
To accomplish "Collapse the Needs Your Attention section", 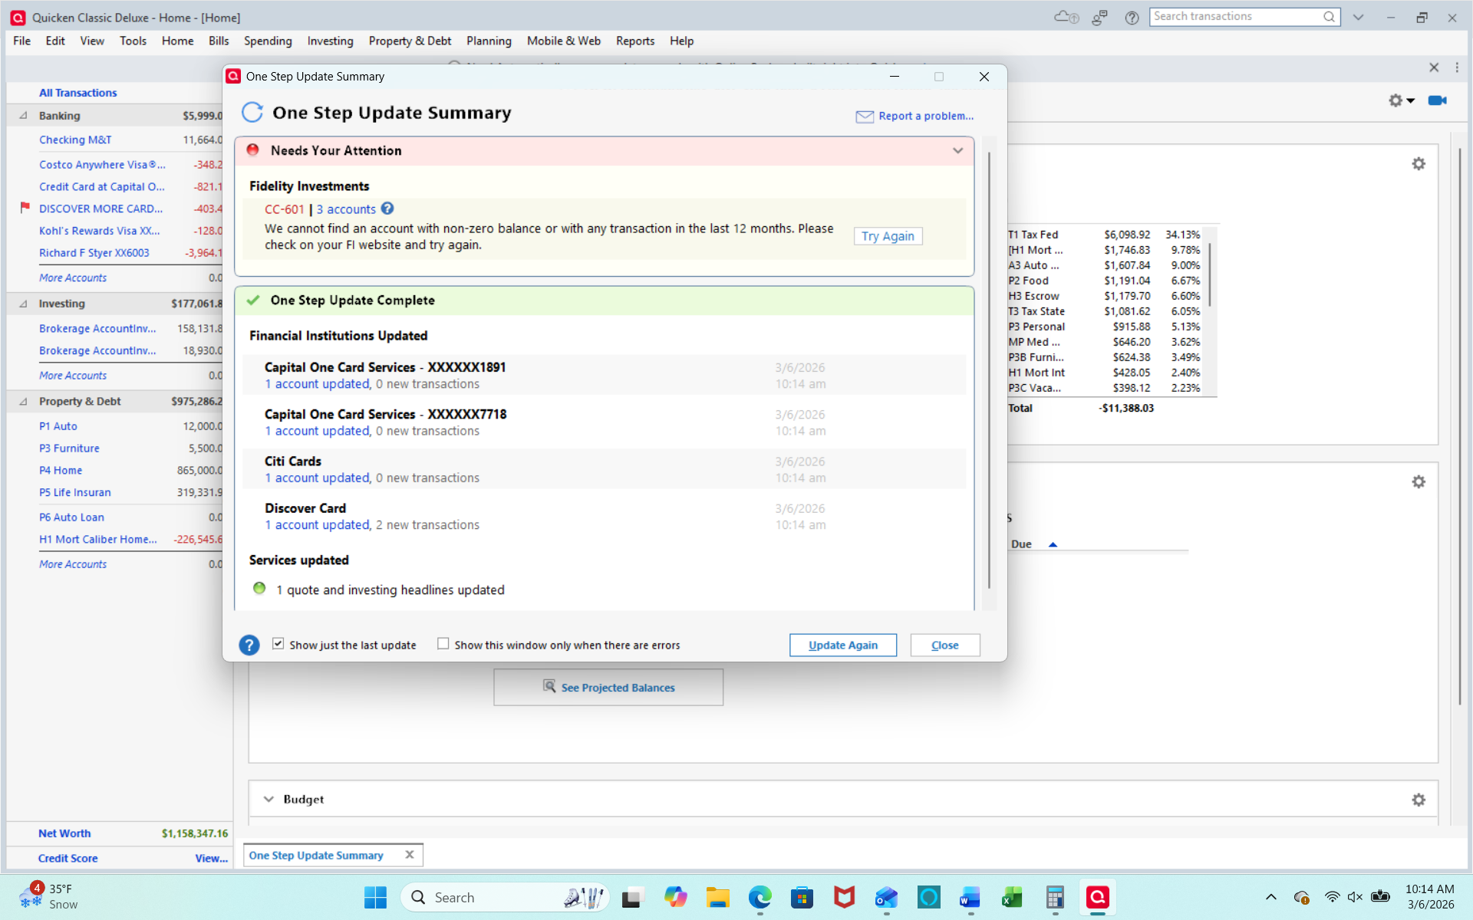I will point(957,151).
